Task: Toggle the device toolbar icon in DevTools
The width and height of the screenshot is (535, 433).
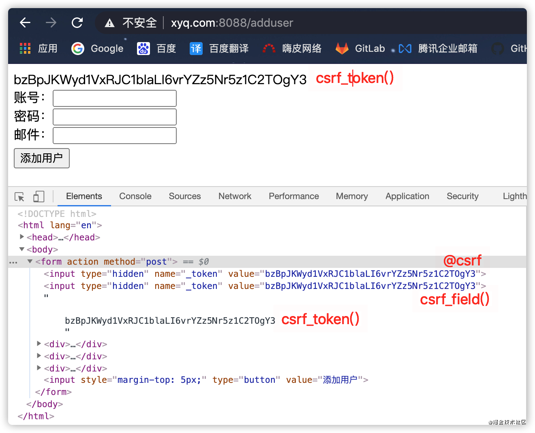Action: click(39, 197)
